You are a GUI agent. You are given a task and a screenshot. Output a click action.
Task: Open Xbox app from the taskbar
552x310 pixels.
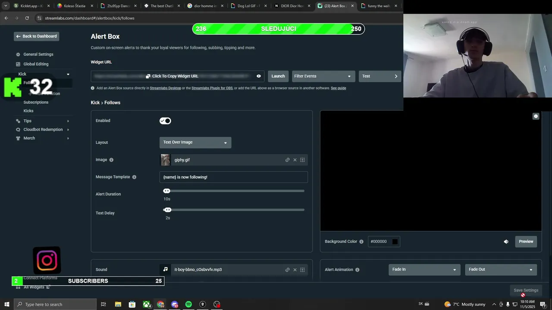(x=147, y=304)
